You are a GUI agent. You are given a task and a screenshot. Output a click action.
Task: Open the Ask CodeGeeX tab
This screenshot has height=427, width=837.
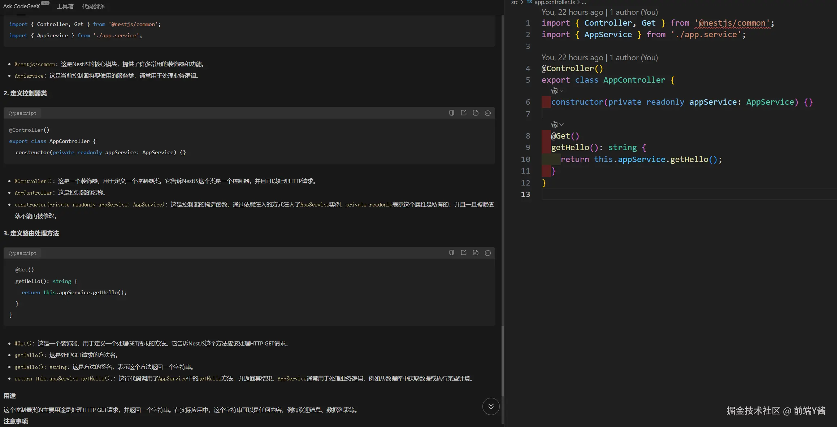coord(22,6)
